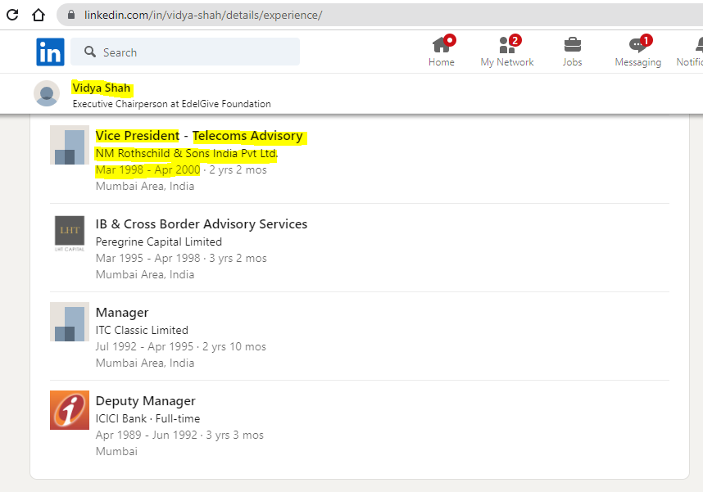Viewport: 703px width, 492px height.
Task: Click the LHT Capital company logo
Action: pos(70,233)
